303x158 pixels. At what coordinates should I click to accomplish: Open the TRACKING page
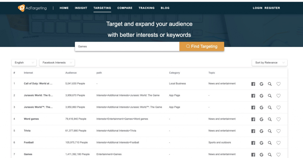coord(146,8)
